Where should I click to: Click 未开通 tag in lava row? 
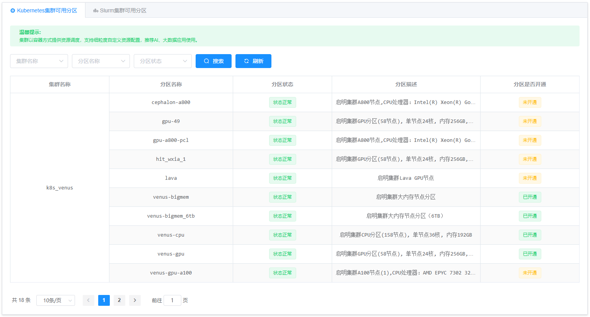click(x=530, y=178)
